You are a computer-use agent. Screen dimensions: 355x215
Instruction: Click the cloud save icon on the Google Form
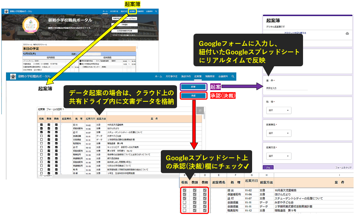pos(347,33)
